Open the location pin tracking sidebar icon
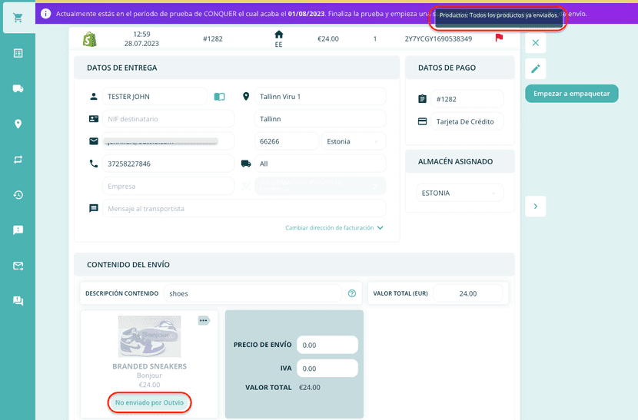Screen dimensions: 638x420 tap(18, 124)
